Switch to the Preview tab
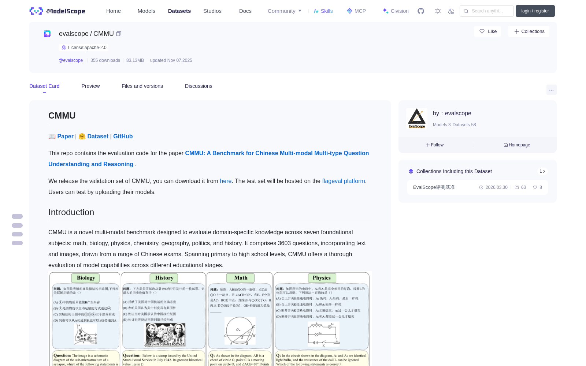586x366 pixels. [x=90, y=86]
